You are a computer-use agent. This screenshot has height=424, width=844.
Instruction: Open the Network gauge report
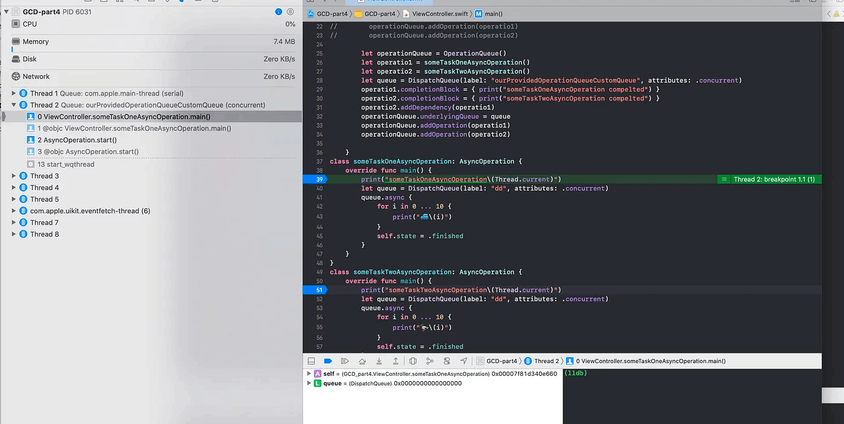coord(153,76)
